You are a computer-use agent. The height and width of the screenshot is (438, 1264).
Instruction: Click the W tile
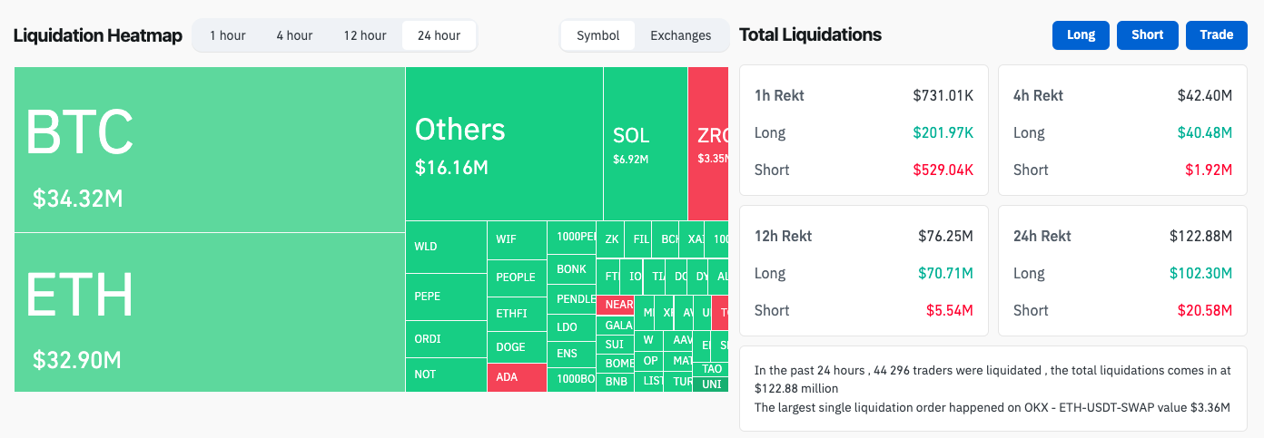649,341
